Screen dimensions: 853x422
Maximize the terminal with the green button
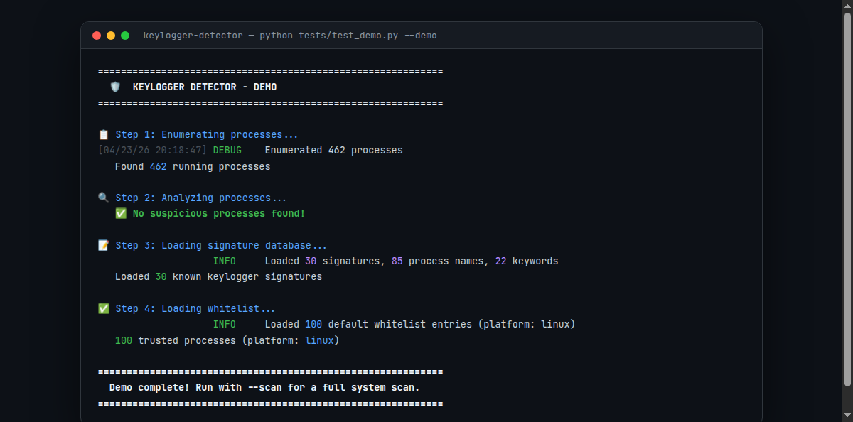pos(125,36)
